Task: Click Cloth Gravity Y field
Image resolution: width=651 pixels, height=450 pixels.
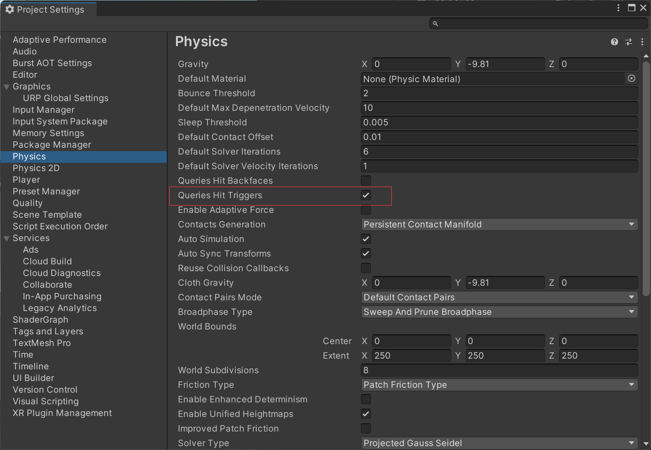Action: 505,282
